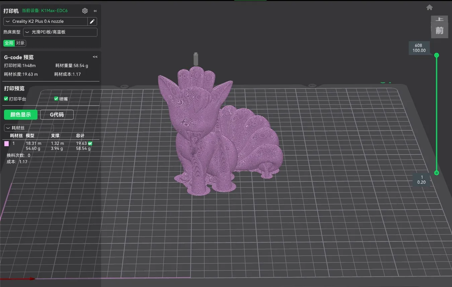Click the 3.94 g support weight value
Viewport: 452px width, 287px height.
pyautogui.click(x=56, y=148)
